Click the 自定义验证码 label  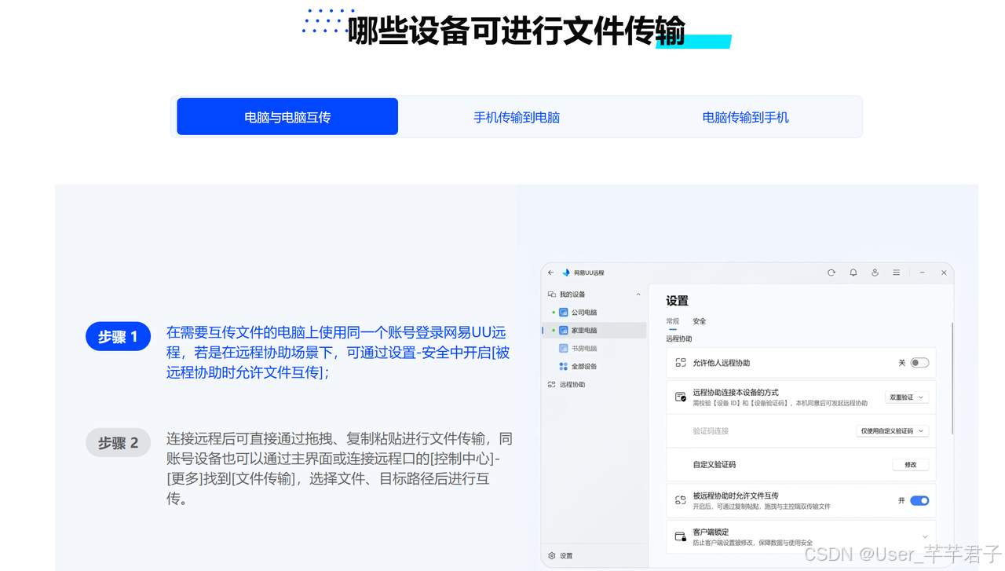point(714,465)
